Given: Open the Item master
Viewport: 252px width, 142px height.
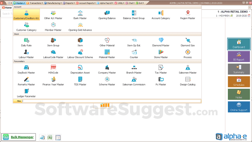Looking at the screenshot, I should click(x=80, y=42).
